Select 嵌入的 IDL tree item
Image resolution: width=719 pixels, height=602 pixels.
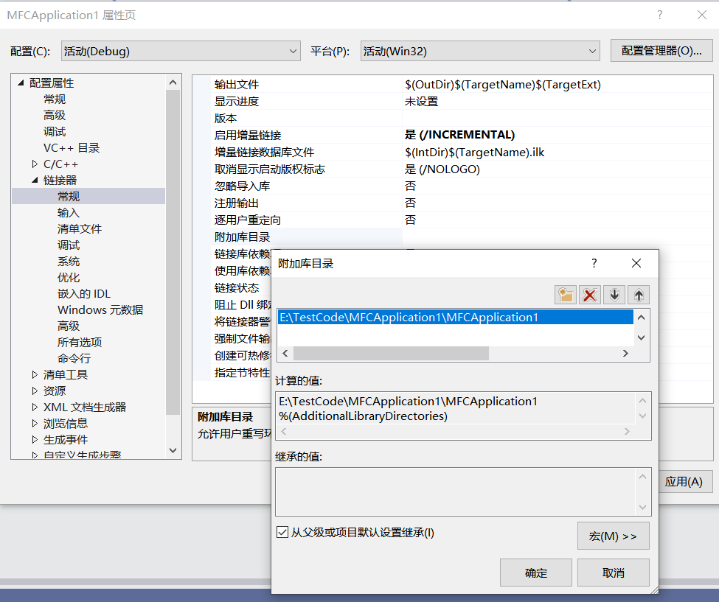click(x=84, y=294)
